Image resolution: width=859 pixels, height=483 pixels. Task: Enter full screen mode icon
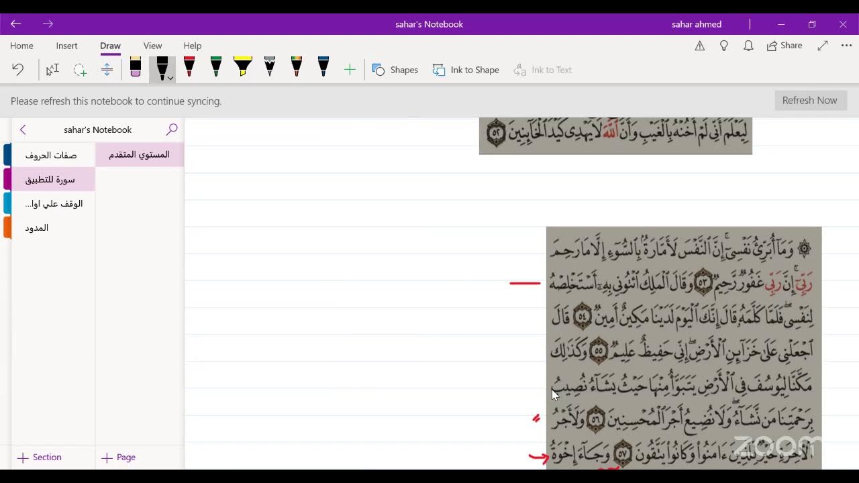823,46
